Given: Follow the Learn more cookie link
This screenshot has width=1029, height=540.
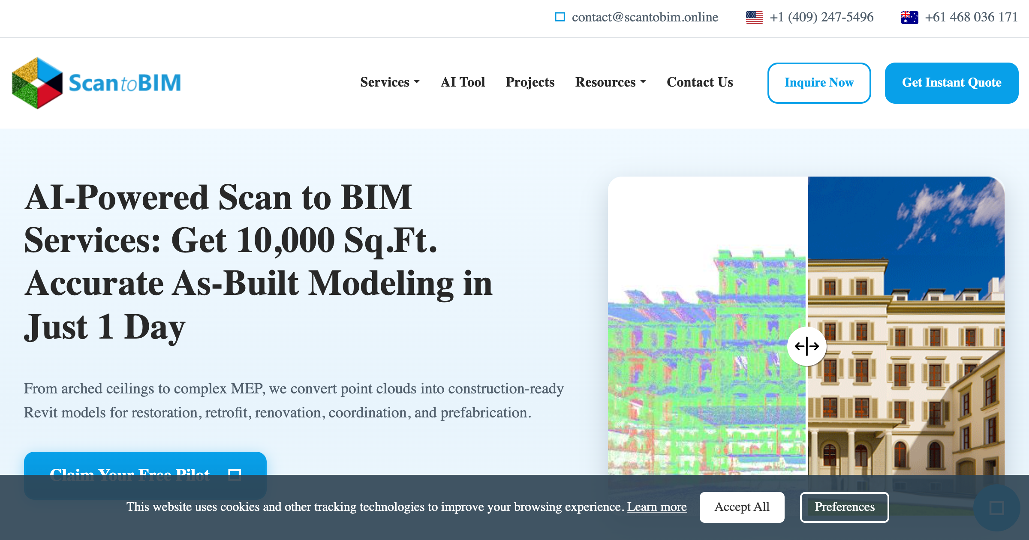Looking at the screenshot, I should [x=657, y=507].
